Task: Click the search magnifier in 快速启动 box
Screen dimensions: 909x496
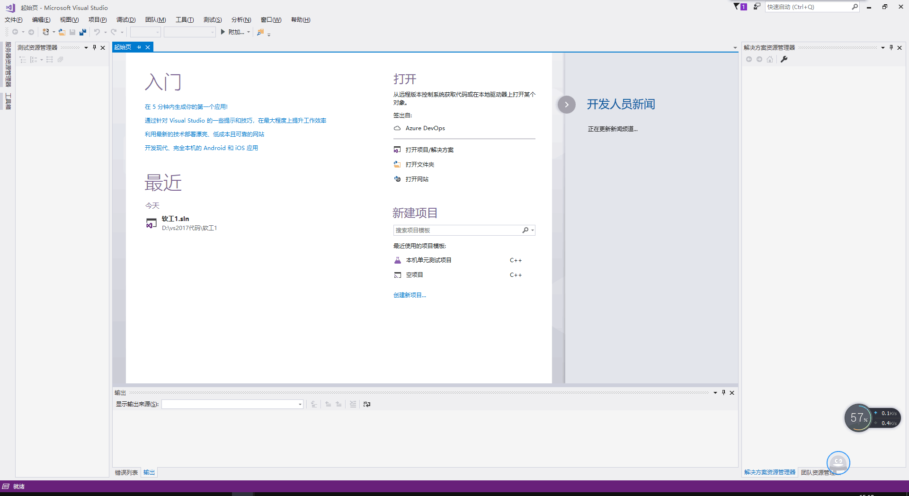Action: click(x=855, y=7)
